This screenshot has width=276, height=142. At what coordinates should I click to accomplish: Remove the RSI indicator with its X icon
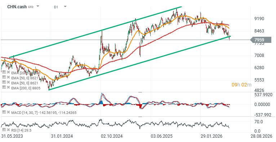tap(8, 130)
